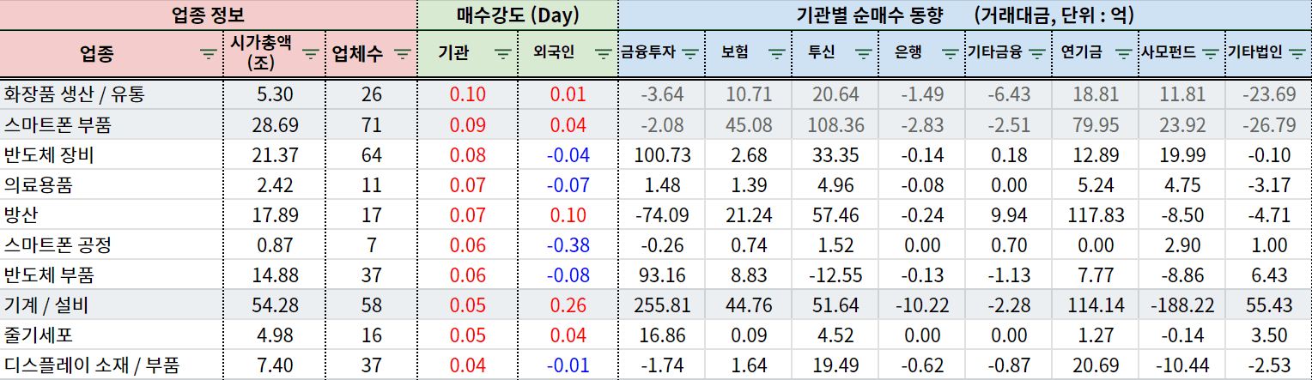The height and width of the screenshot is (380, 1312).
Task: Open the 기타법인 filter dropdown
Action: coord(1297,53)
